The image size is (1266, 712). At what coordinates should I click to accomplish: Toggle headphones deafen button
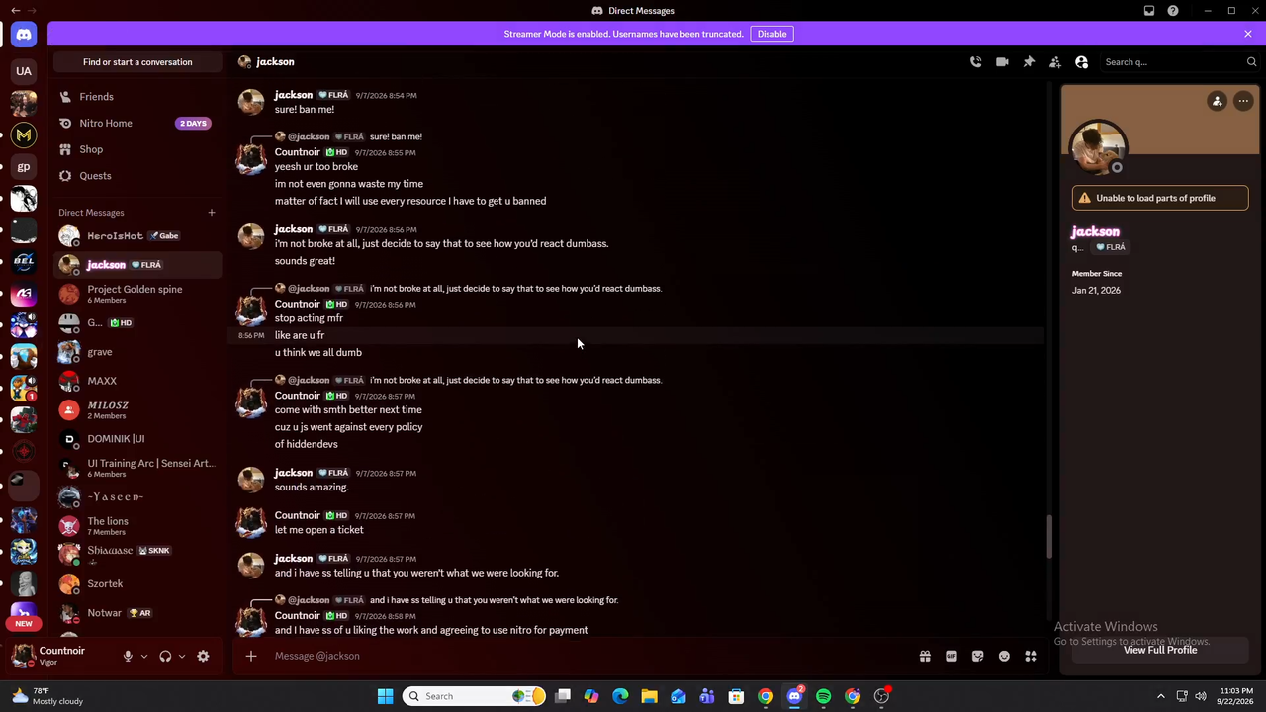pos(165,656)
